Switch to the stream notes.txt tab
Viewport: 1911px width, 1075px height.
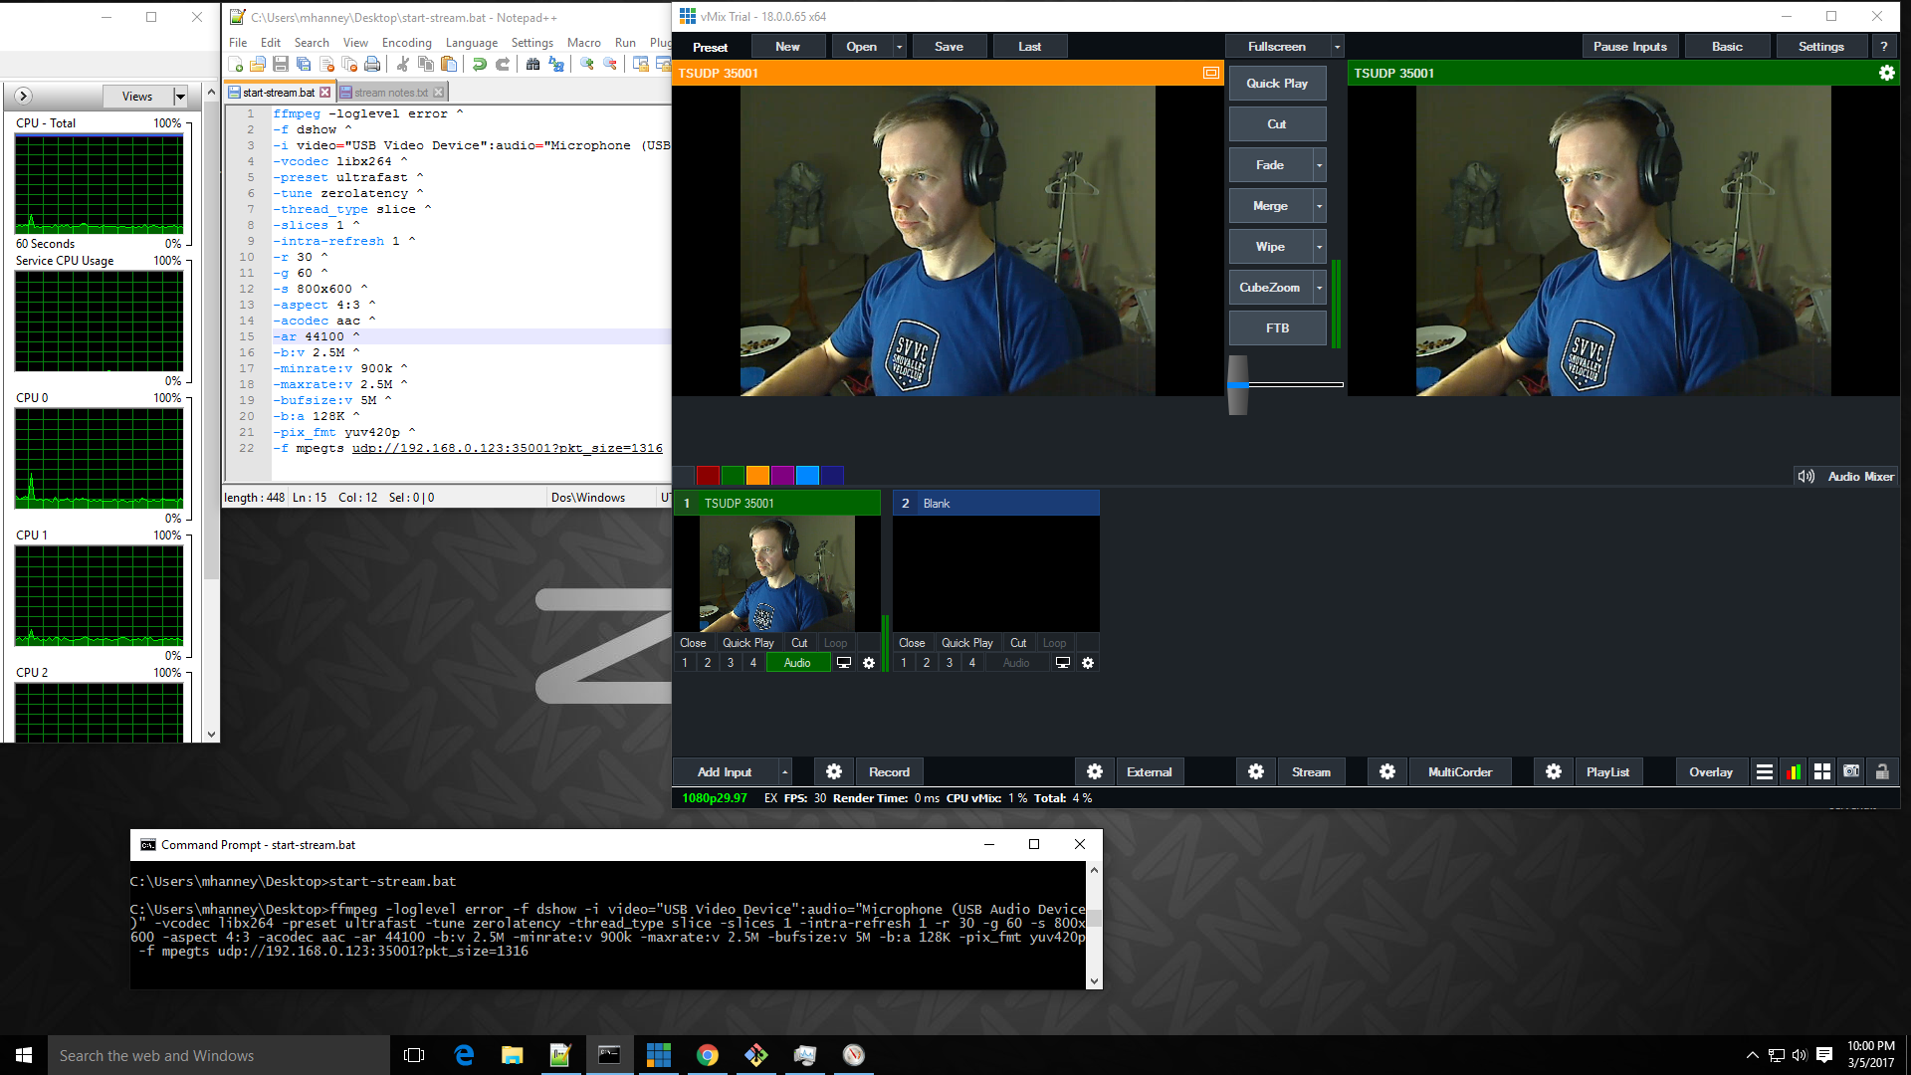[x=390, y=93]
